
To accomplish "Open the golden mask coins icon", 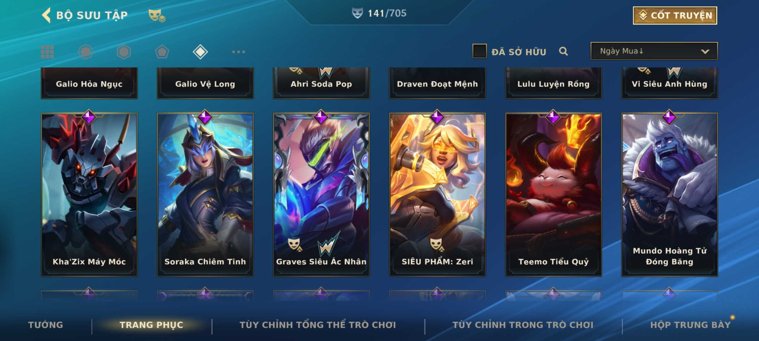I will coord(157,15).
